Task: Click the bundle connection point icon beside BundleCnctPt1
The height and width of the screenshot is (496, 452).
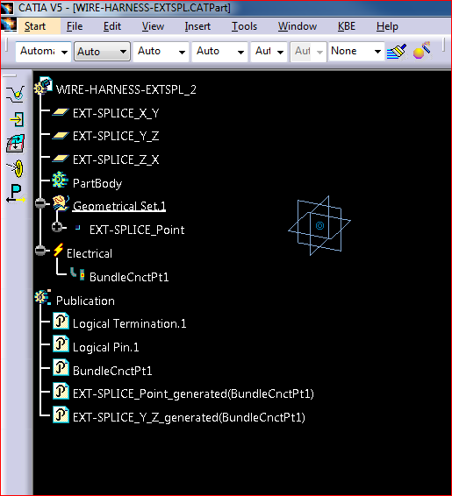Action: [x=77, y=274]
